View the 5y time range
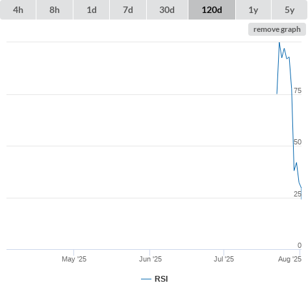Image resolution: width=308 pixels, height=296 pixels. [289, 10]
